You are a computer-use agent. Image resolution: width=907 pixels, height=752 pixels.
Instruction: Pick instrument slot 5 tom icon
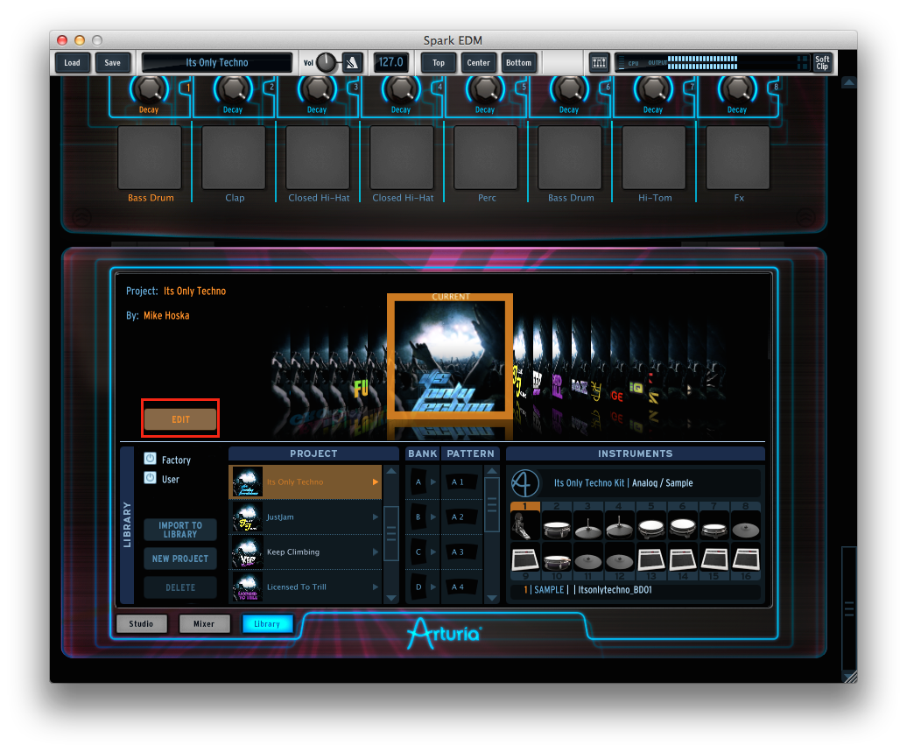[650, 525]
